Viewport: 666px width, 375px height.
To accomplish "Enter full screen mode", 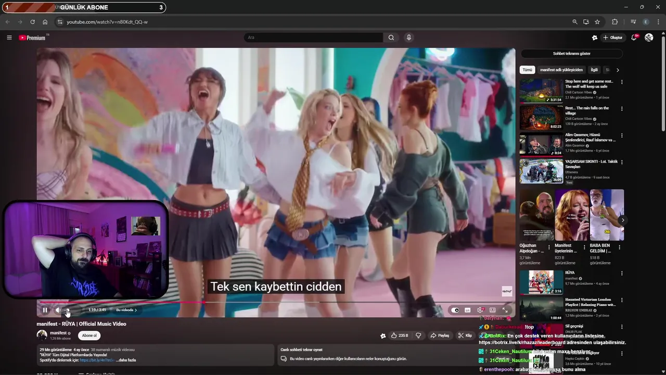I will click(505, 310).
